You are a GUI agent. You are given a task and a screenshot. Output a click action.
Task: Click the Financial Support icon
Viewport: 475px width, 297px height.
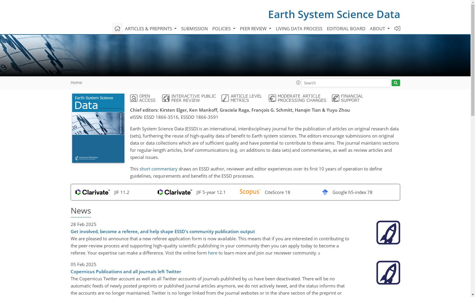tap(336, 98)
